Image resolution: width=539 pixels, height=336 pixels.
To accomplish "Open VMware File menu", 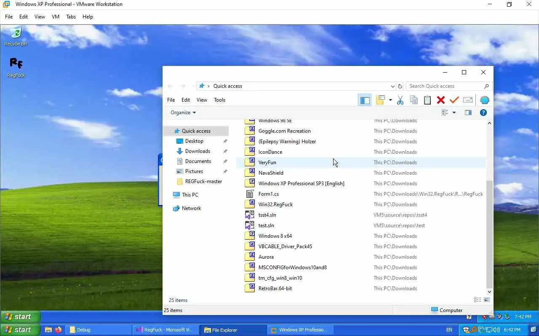I will point(9,17).
